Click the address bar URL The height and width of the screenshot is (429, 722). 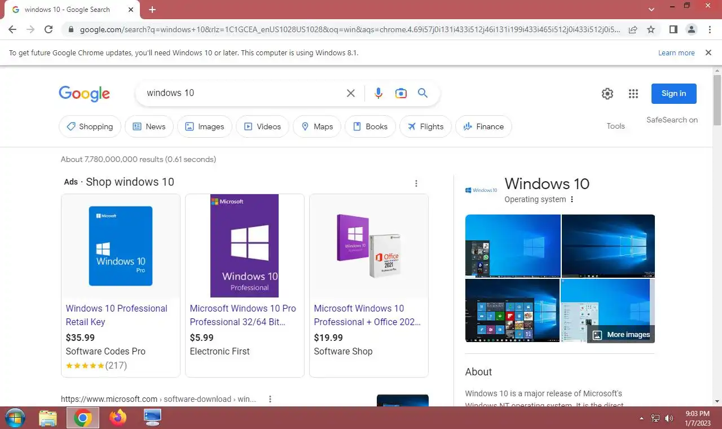[350, 29]
